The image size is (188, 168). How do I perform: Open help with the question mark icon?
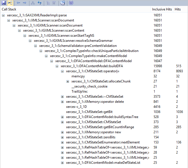pyautogui.click(x=71, y=3)
